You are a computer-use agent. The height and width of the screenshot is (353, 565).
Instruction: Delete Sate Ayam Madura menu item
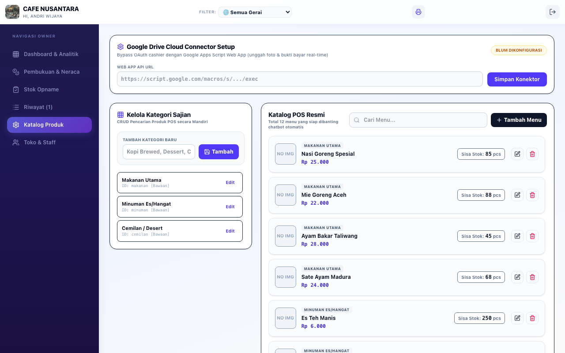532,277
